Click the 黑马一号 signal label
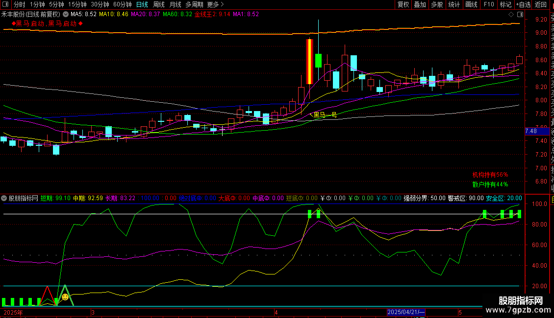 click(325, 115)
